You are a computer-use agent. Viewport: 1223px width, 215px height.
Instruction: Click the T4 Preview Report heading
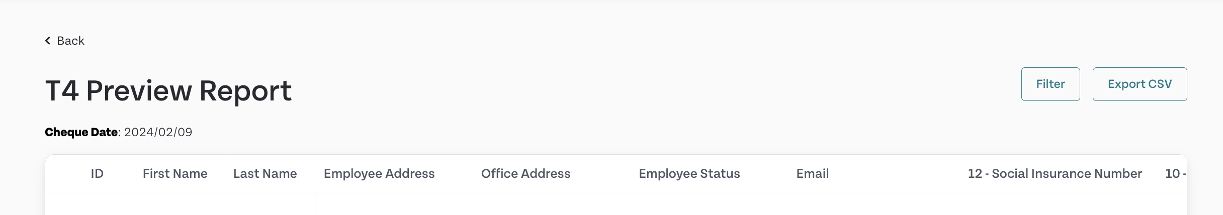(x=168, y=91)
